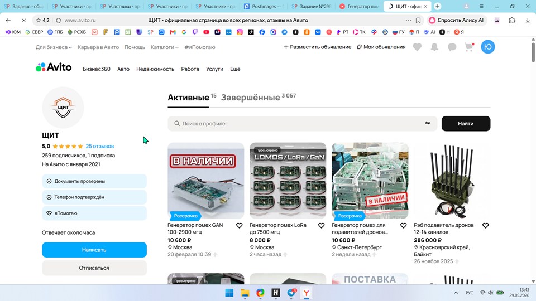The height and width of the screenshot is (301, 536).
Task: Open browser hamburger menu
Action: click(x=481, y=7)
